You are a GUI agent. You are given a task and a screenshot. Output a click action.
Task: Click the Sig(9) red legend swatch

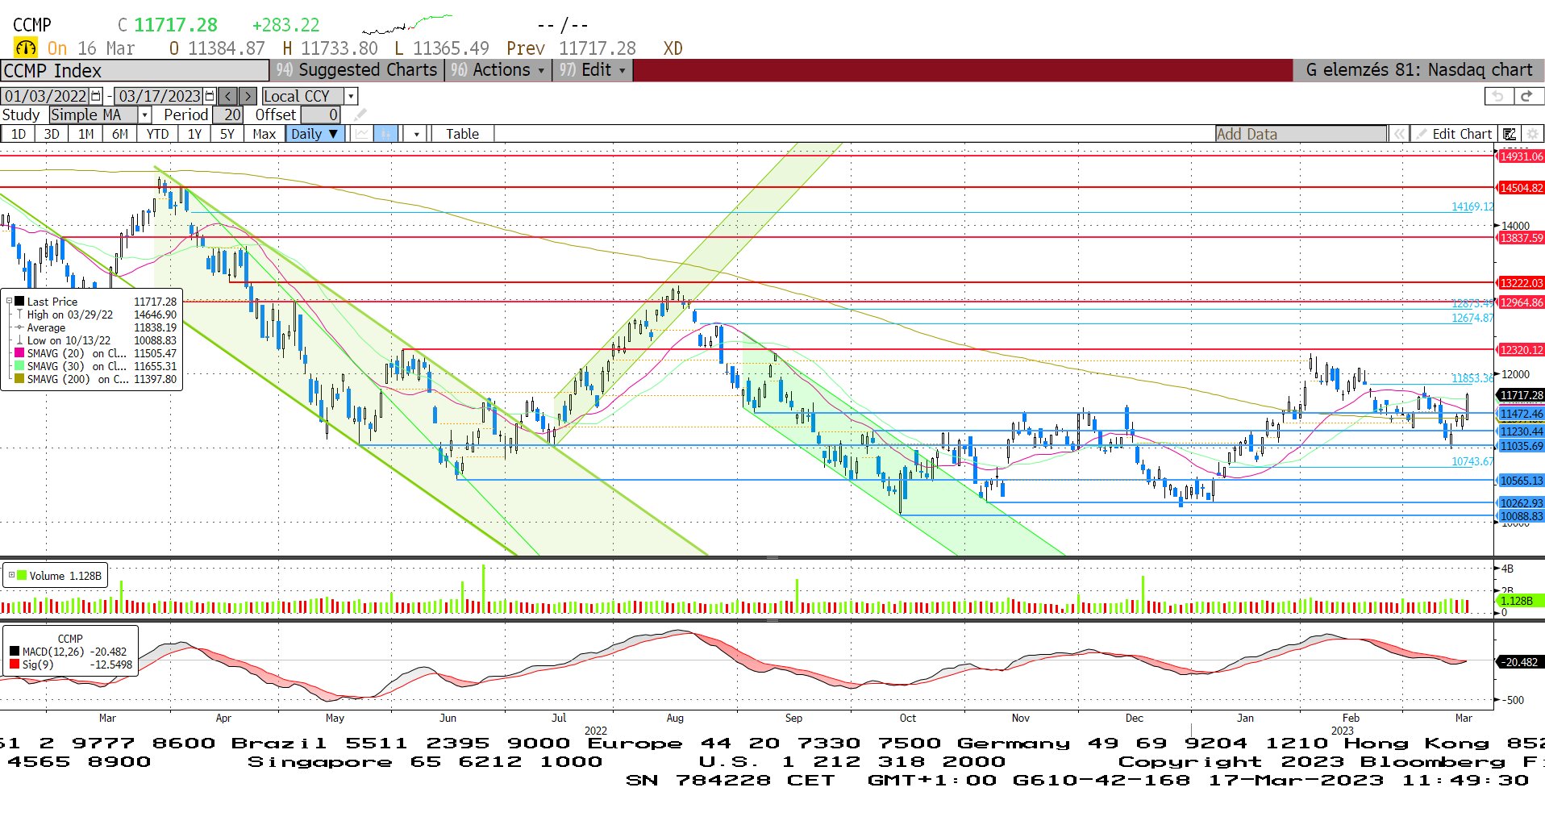point(15,665)
